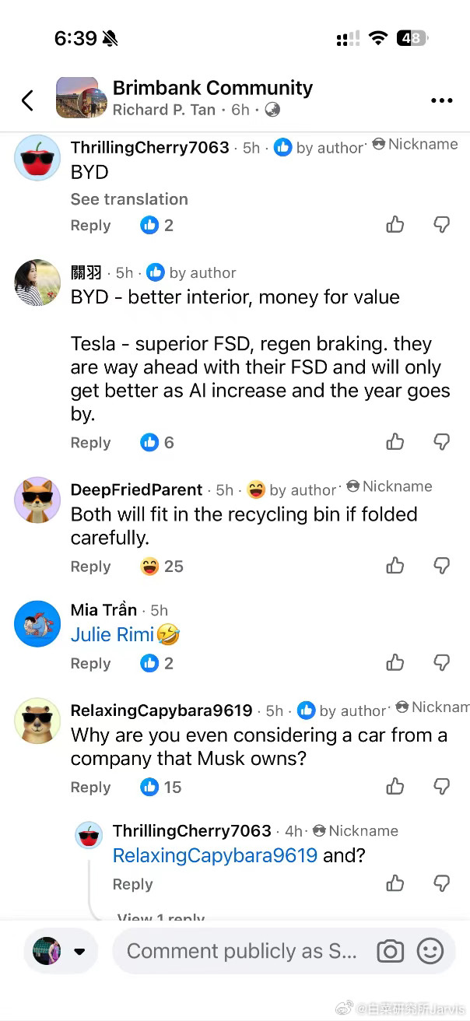Tap See translation under the BYD comment

pyautogui.click(x=129, y=199)
